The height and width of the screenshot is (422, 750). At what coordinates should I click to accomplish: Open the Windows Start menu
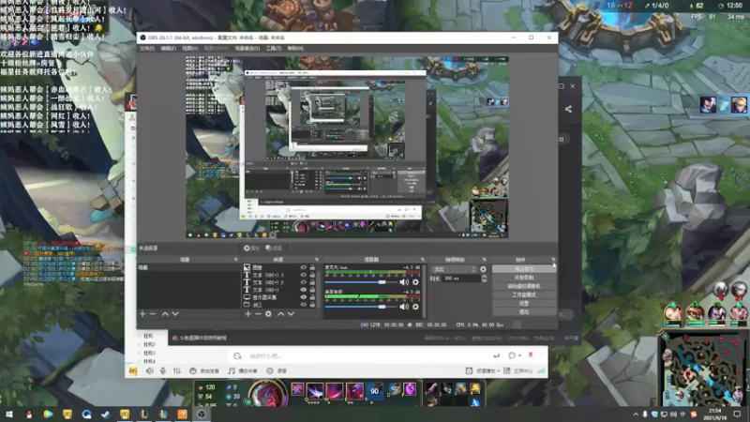(x=9, y=414)
